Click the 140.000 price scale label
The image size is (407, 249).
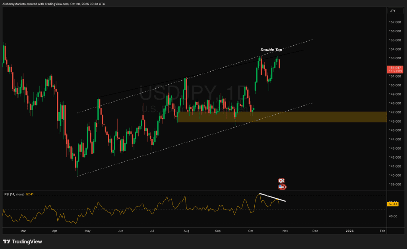pos(395,175)
